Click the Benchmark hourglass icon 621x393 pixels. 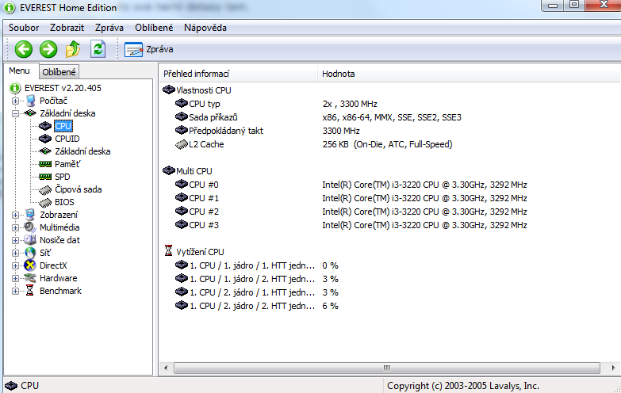click(29, 291)
